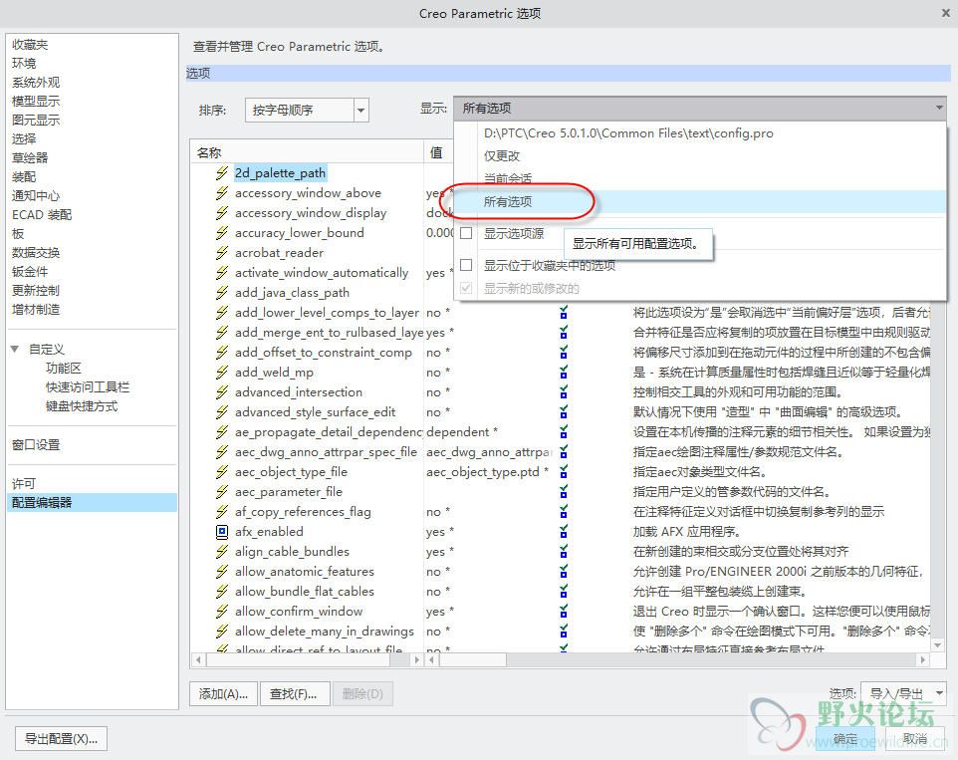This screenshot has height=760, width=958.
Task: Click the lightning icon beside allow_confirm_window
Action: 222,612
